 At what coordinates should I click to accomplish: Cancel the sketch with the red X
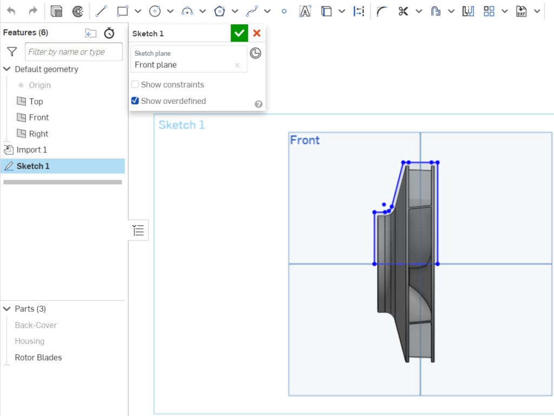(x=256, y=33)
